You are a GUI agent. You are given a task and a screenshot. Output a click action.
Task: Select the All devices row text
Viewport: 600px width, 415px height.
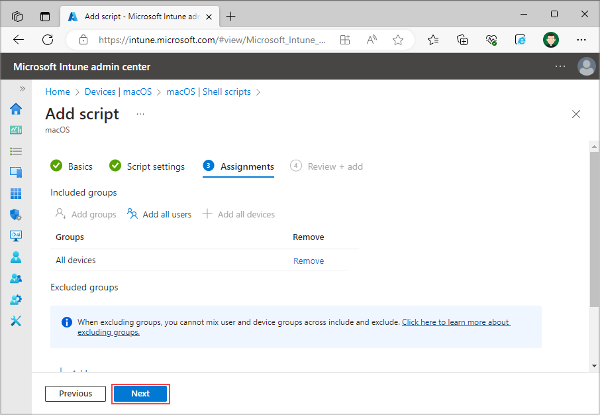click(75, 260)
